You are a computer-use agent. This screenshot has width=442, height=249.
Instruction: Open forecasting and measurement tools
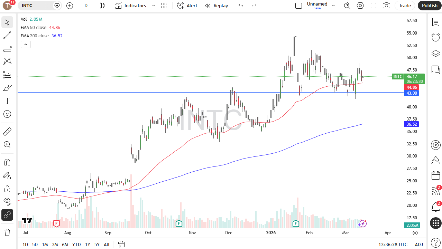tap(7, 75)
